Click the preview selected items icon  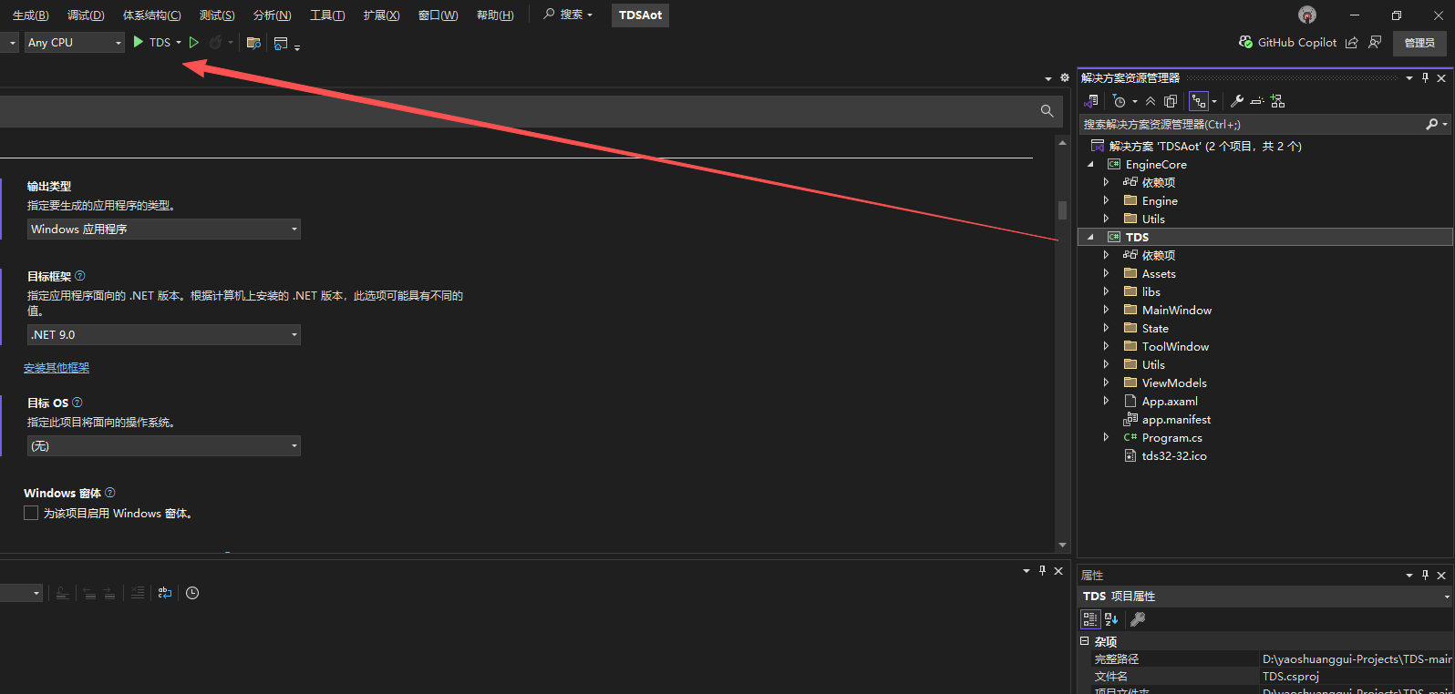1257,101
